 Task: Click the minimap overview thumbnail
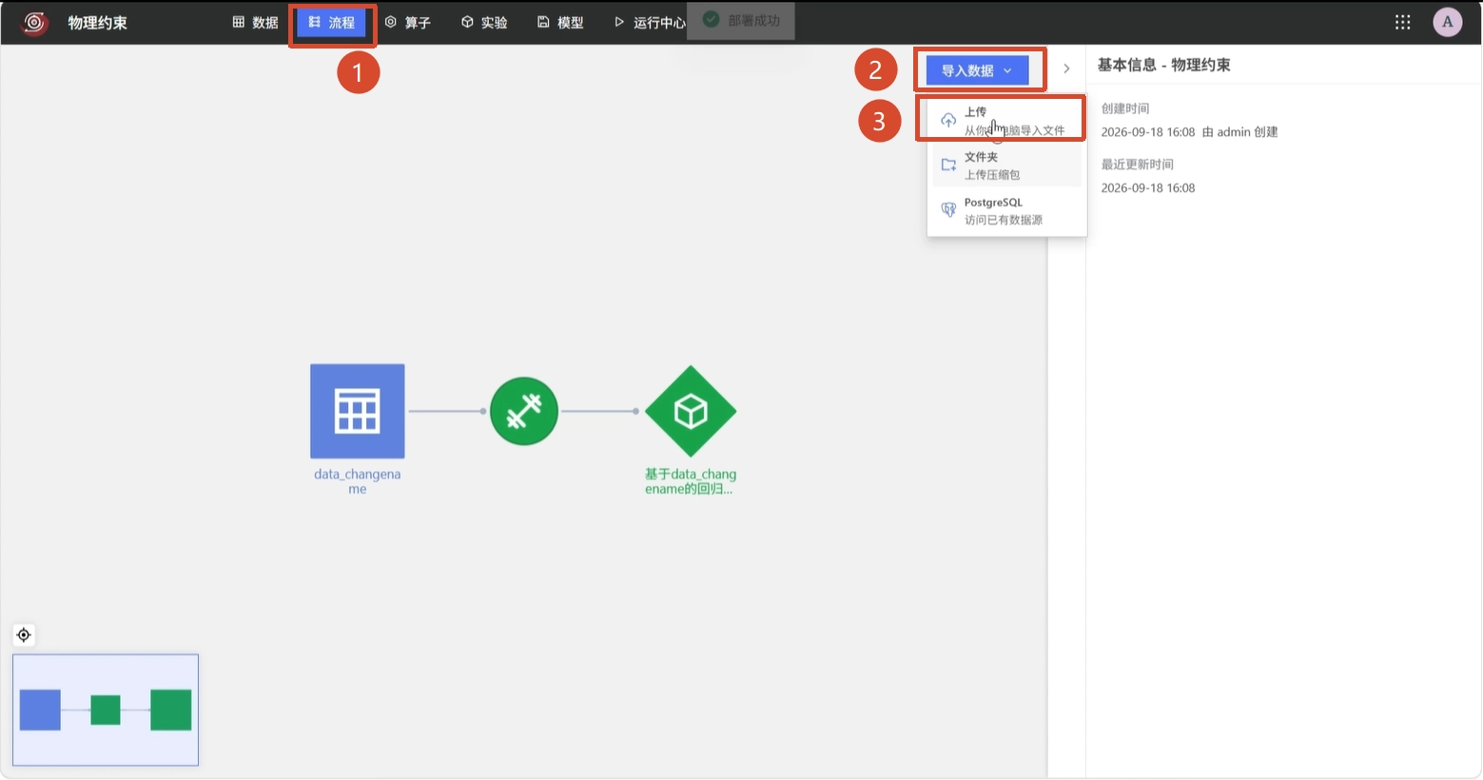tap(106, 710)
